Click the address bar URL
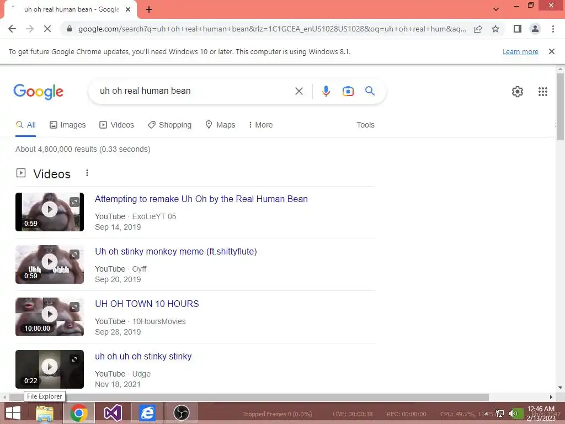 [x=271, y=29]
